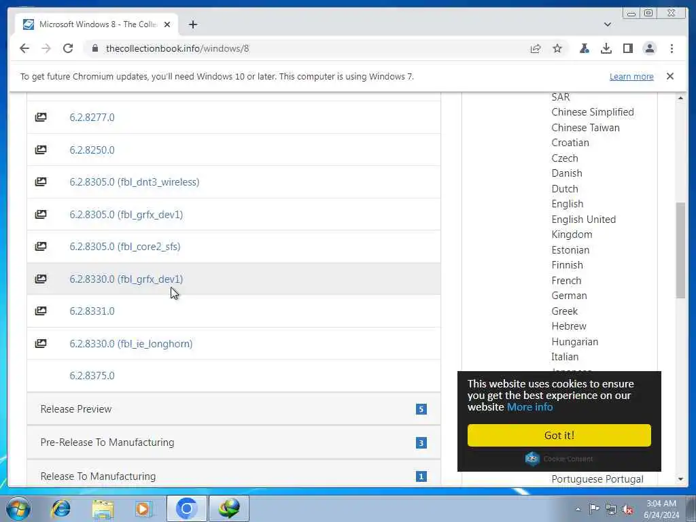Click the gallery icon beside 6.2.8277.0
This screenshot has height=522, width=696.
41,117
